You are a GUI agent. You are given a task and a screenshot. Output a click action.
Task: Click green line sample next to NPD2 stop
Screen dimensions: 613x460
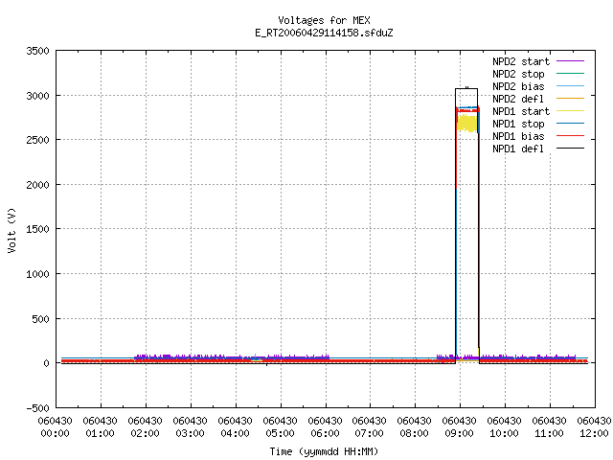tap(571, 74)
